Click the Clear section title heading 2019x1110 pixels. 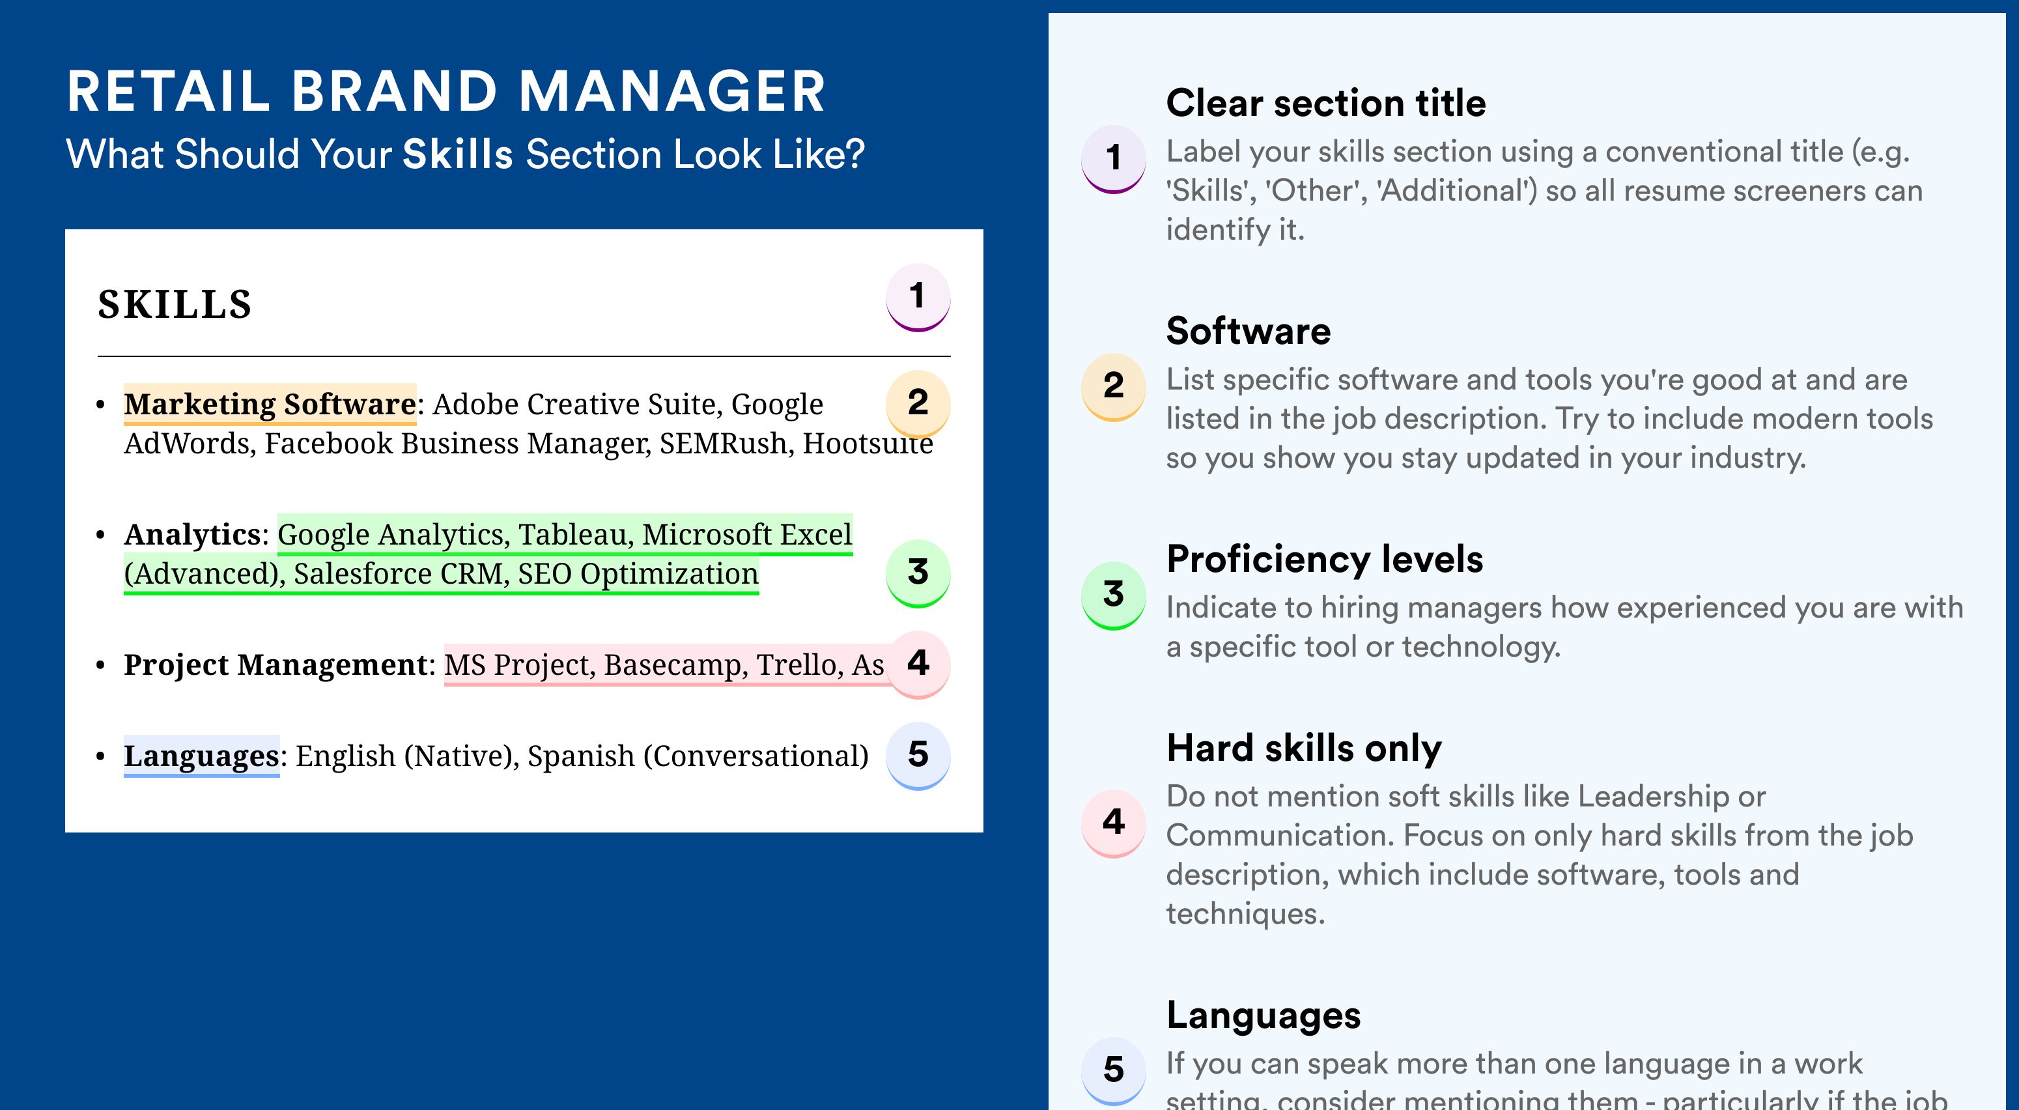[1326, 103]
